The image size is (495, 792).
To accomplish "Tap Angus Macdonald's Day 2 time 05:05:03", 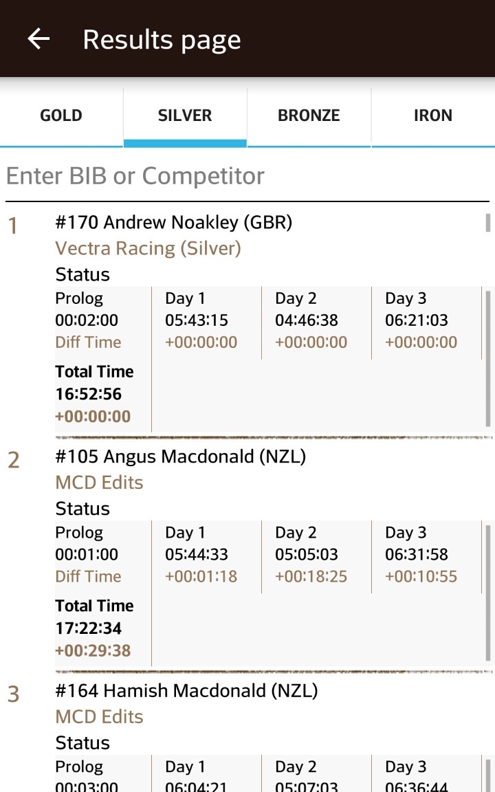I will [x=307, y=554].
